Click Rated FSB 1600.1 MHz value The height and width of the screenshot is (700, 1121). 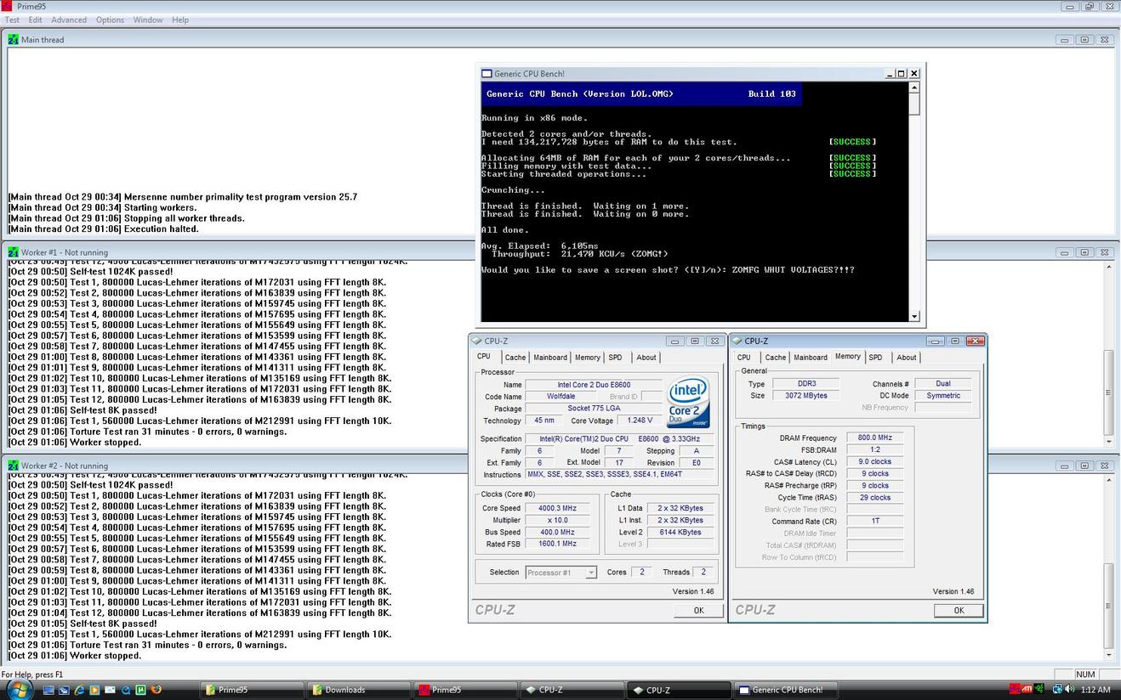pos(557,544)
